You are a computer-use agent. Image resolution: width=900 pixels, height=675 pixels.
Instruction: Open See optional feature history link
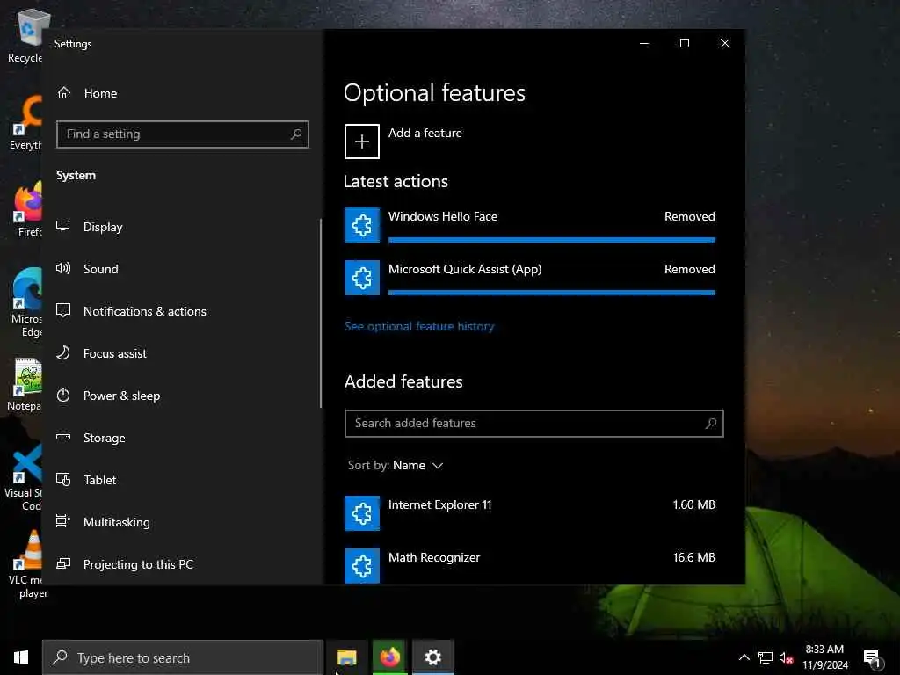(419, 326)
